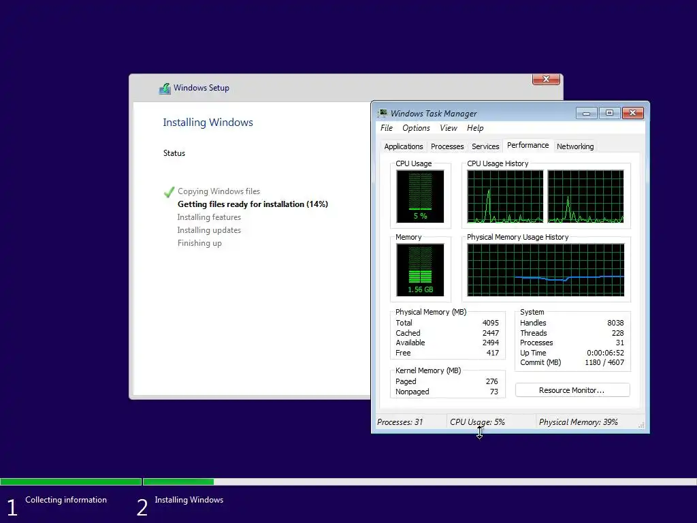Click the Task Manager resize grip corner
Viewport: 697px width, 523px height.
[641, 425]
